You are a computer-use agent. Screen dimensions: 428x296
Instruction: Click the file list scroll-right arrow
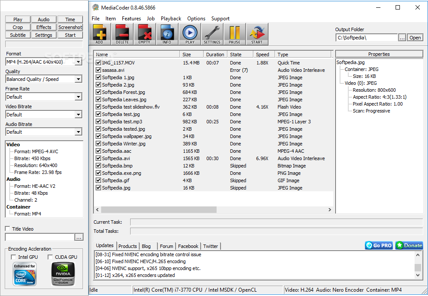[330, 209]
